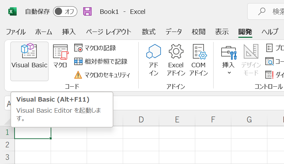Image resolution: width=284 pixels, height=164 pixels.
Task: Click the Save floppy disk icon
Action: pos(87,11)
